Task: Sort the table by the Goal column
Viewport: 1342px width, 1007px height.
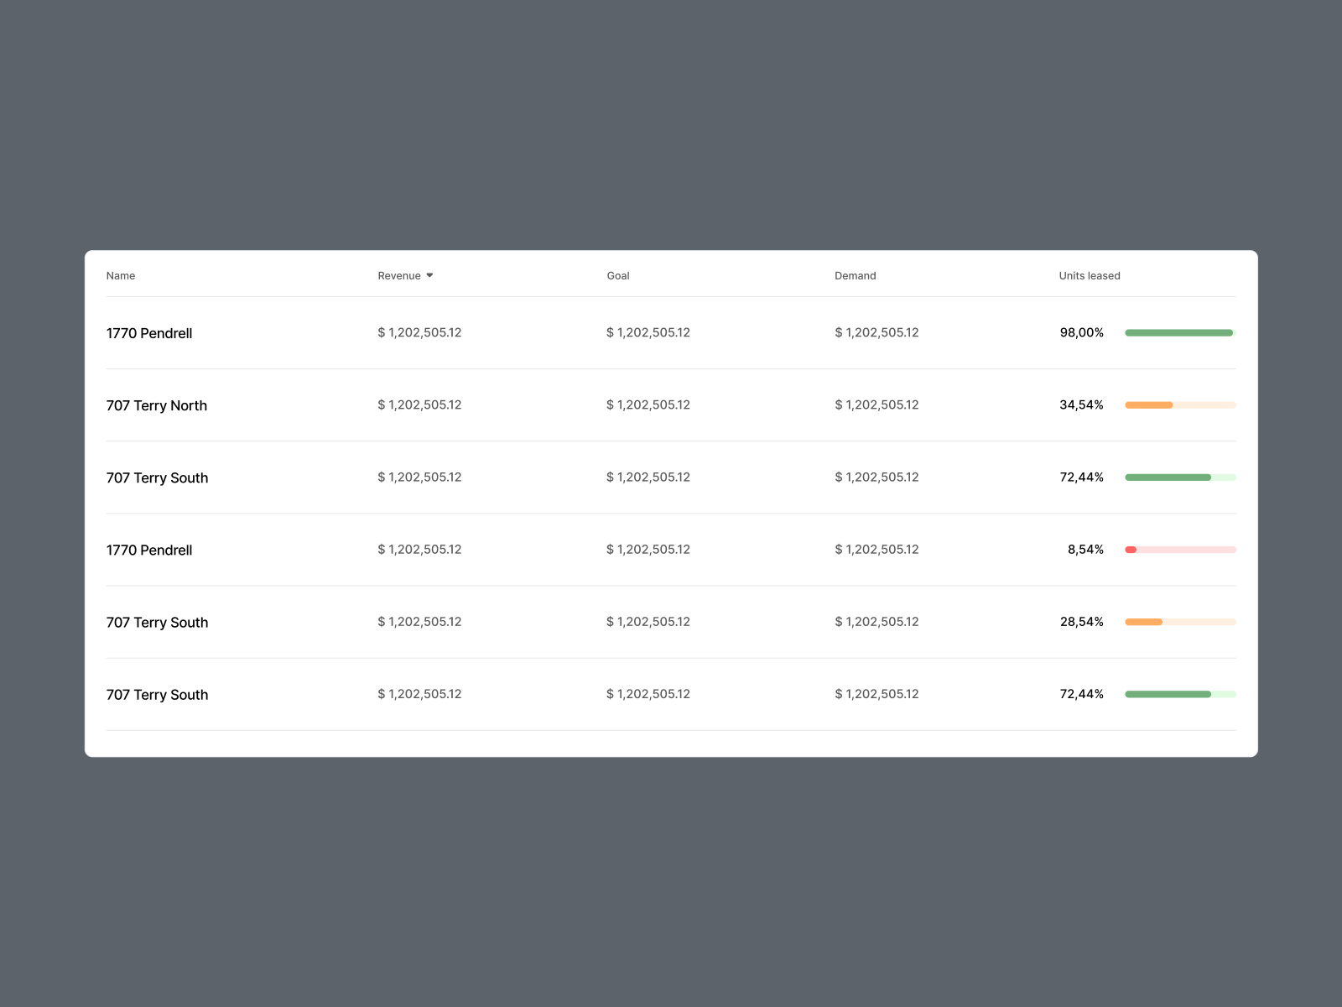Action: coord(618,275)
